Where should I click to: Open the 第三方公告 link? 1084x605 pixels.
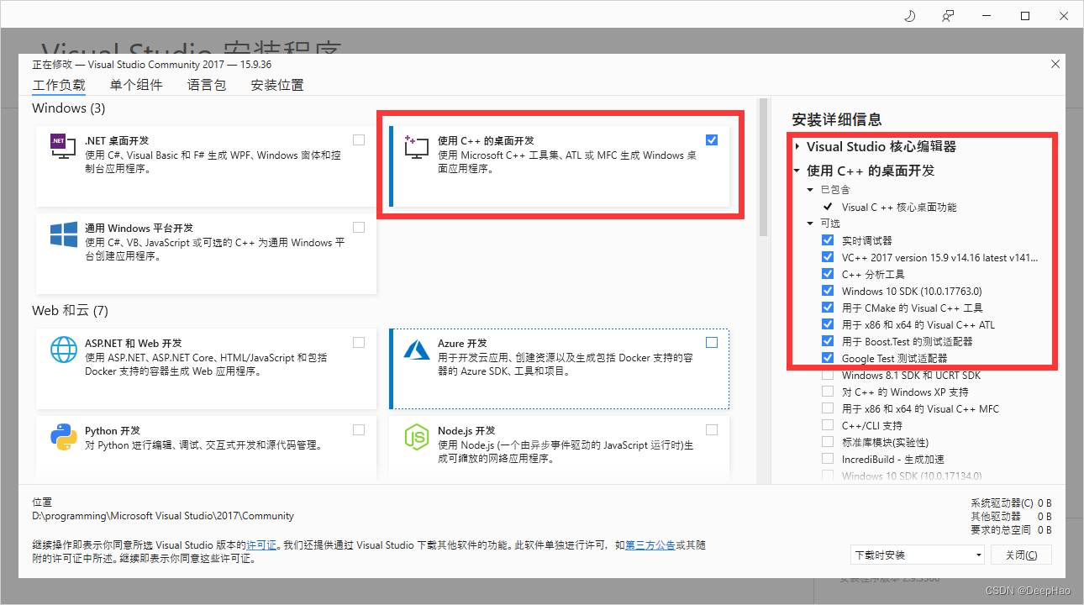click(x=650, y=545)
